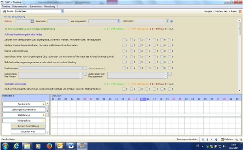243x150 pixels.
Task: Click the binoculars search icon beside Familie
Action: [x=4, y=11]
